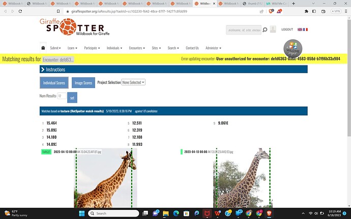Click the LOGOUT link
Viewport: 351px width, 219px height.
(287, 29)
